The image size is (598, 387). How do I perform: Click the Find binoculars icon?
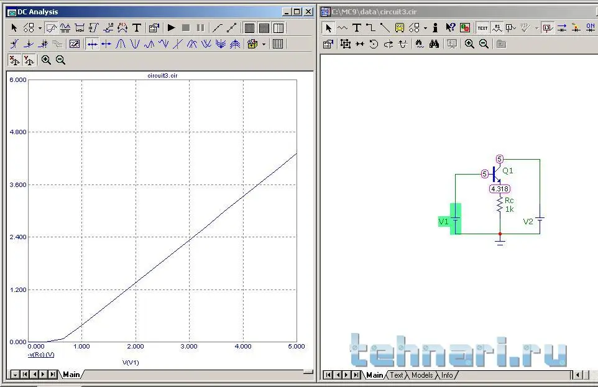click(x=434, y=44)
